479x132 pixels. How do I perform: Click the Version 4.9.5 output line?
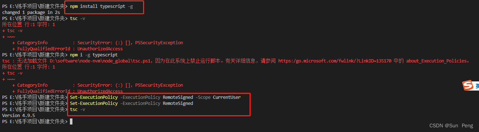tap(19, 116)
